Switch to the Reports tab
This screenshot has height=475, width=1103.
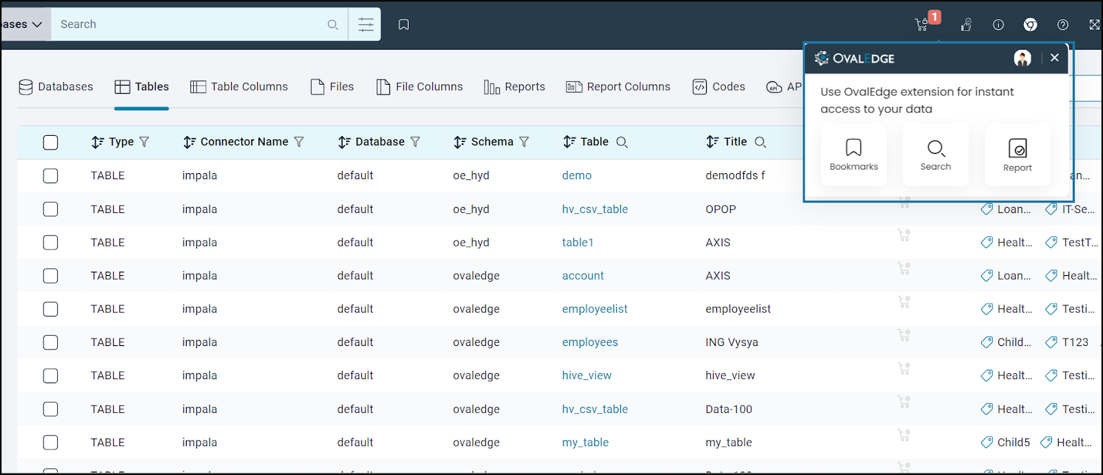point(515,87)
